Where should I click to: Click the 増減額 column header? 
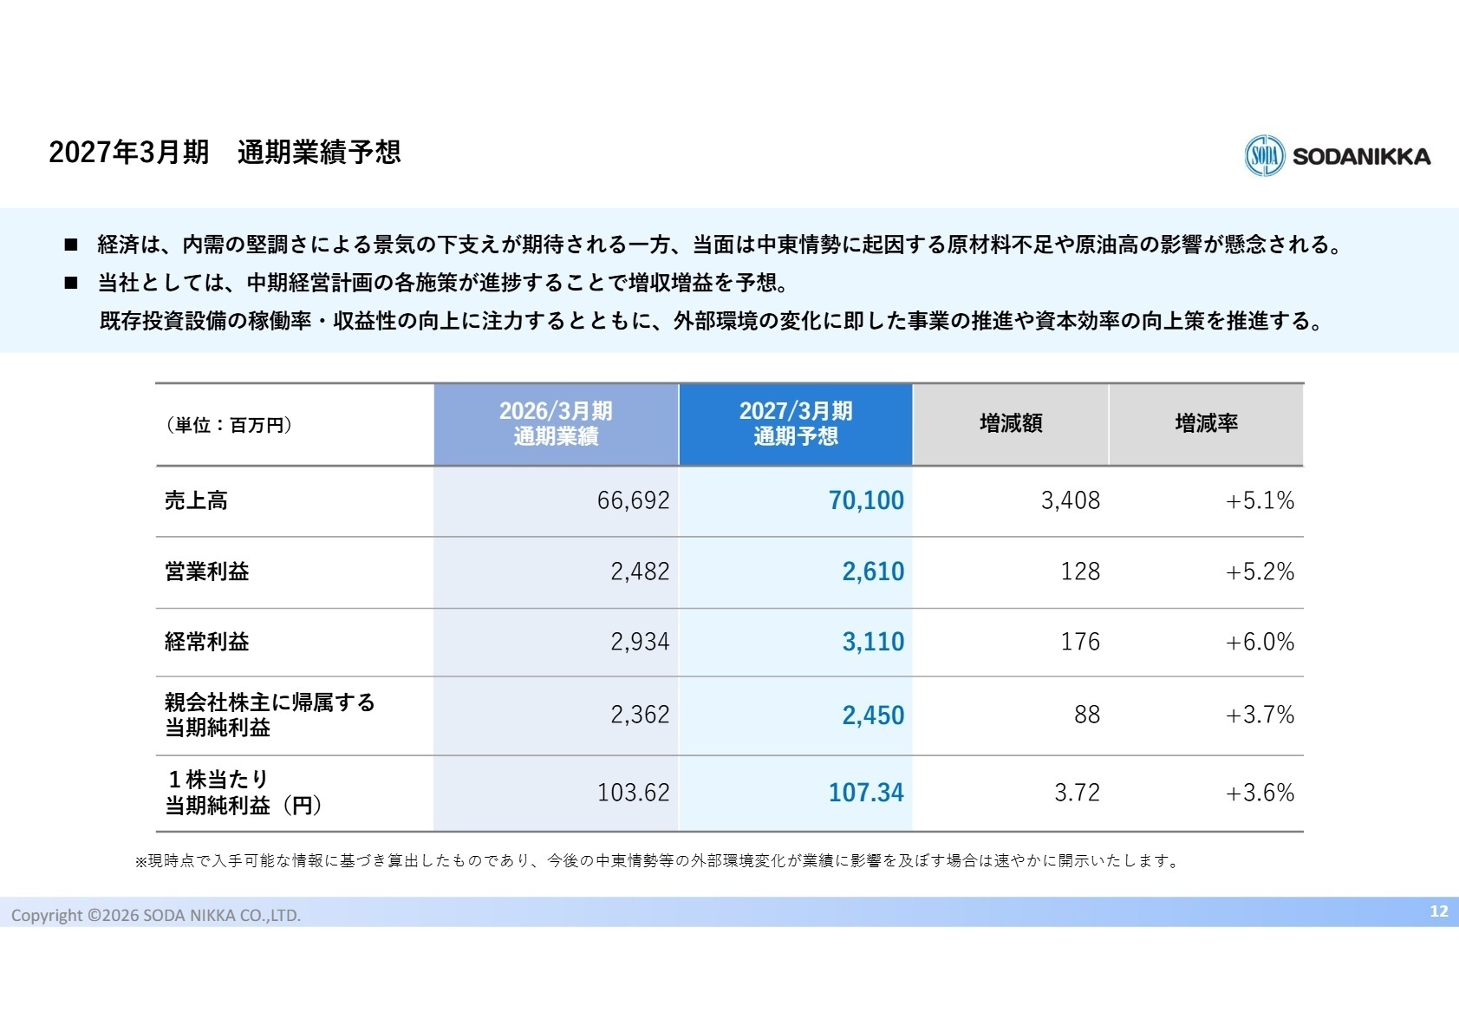point(1011,424)
